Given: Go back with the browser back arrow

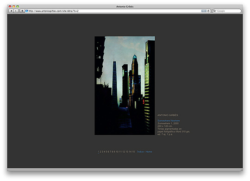Looking at the screenshot, I should 11,11.
